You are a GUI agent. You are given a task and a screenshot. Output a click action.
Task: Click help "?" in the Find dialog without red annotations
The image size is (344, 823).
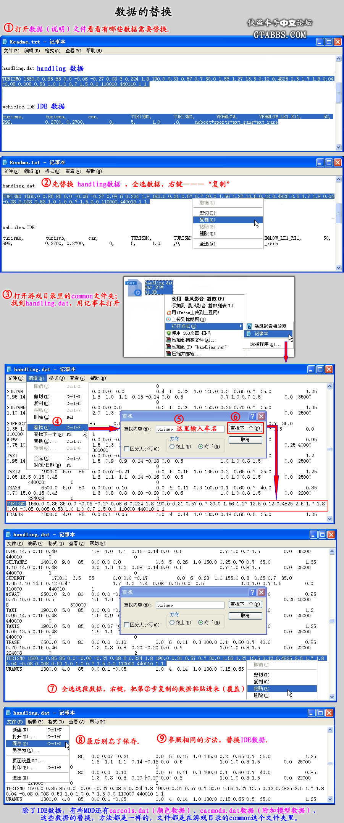[252, 592]
